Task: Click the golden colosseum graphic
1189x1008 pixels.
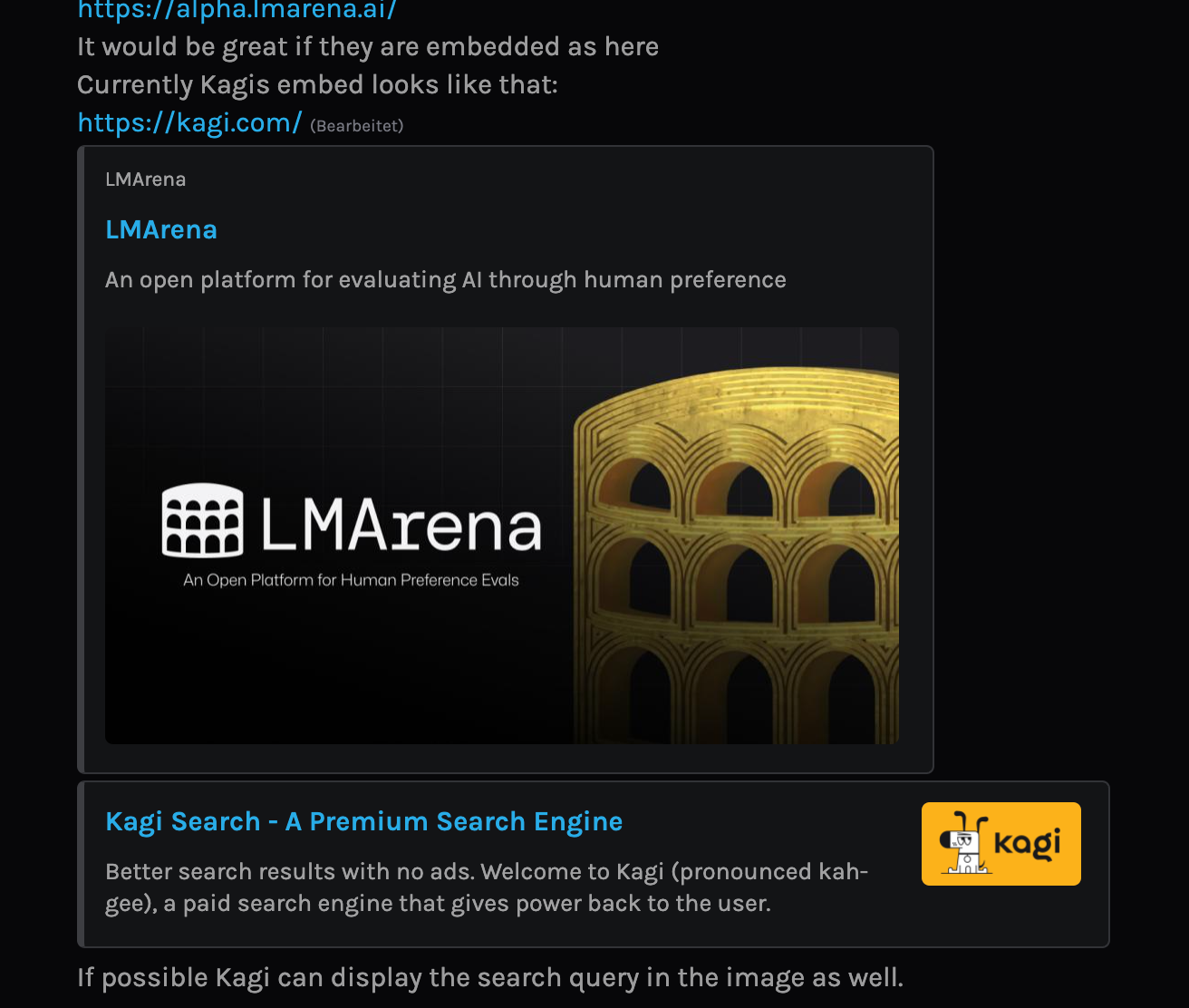Action: 736,556
